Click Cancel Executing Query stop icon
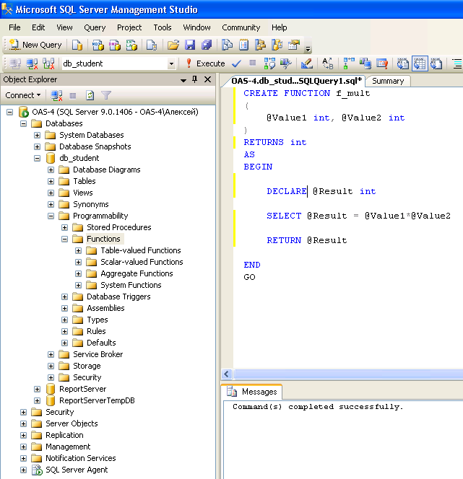Screen dimensions: 463x479 point(253,63)
